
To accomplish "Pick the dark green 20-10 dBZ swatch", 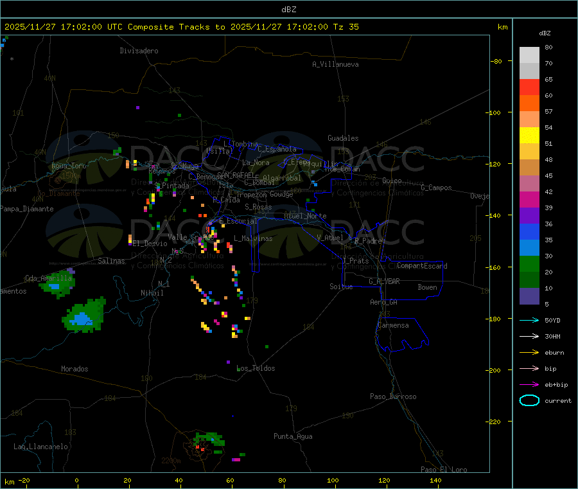I will click(x=529, y=280).
